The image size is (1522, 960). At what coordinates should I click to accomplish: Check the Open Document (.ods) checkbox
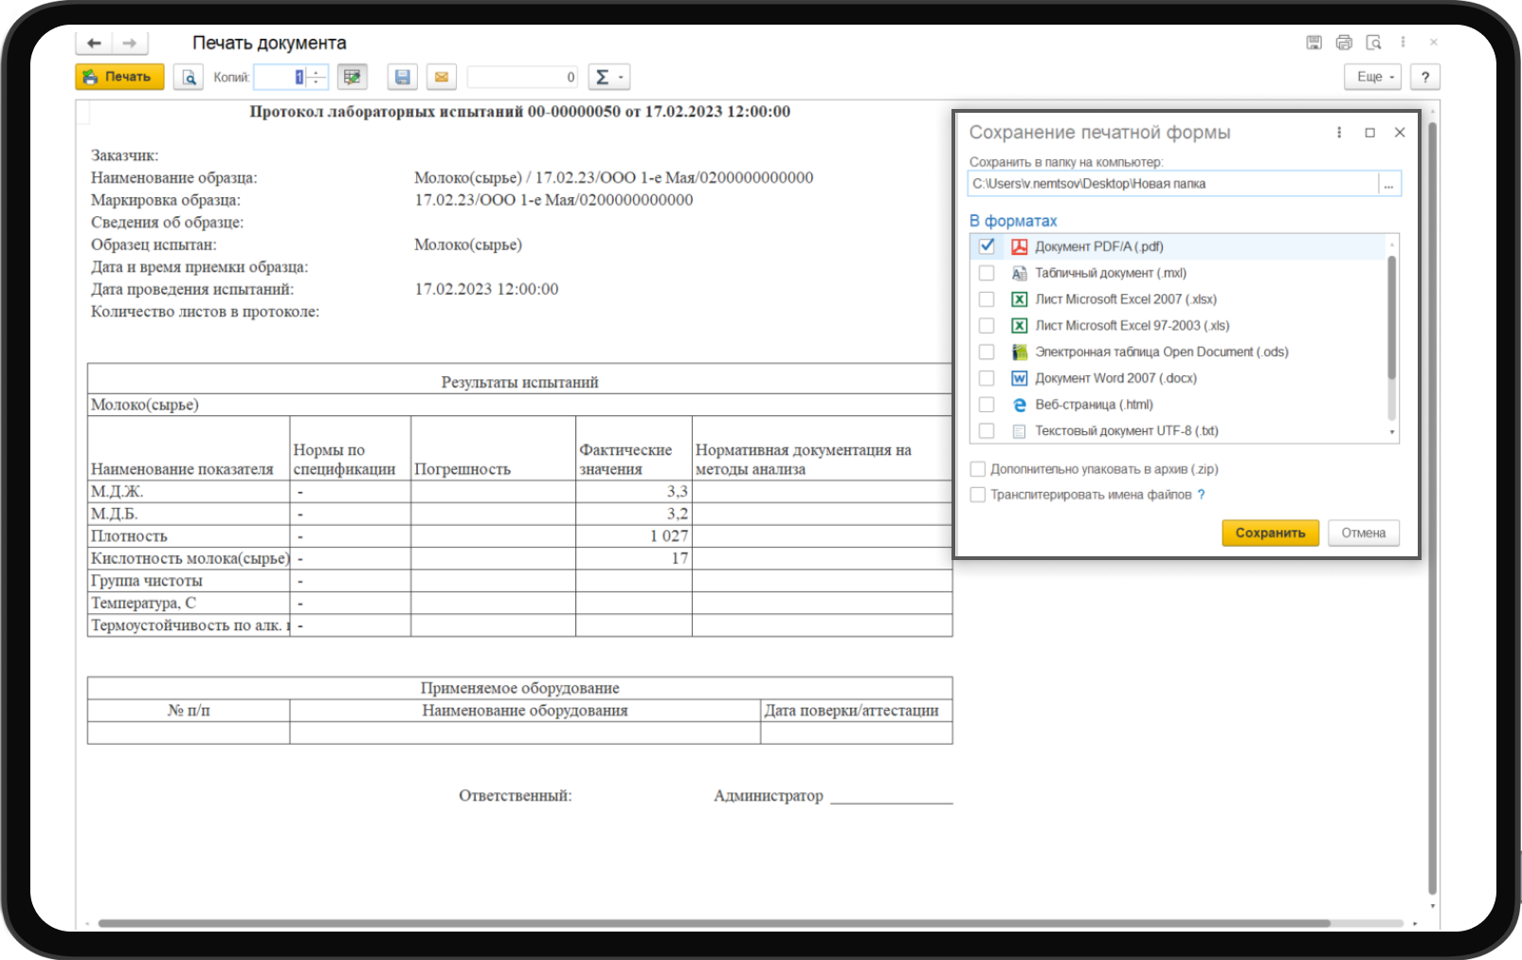987,352
